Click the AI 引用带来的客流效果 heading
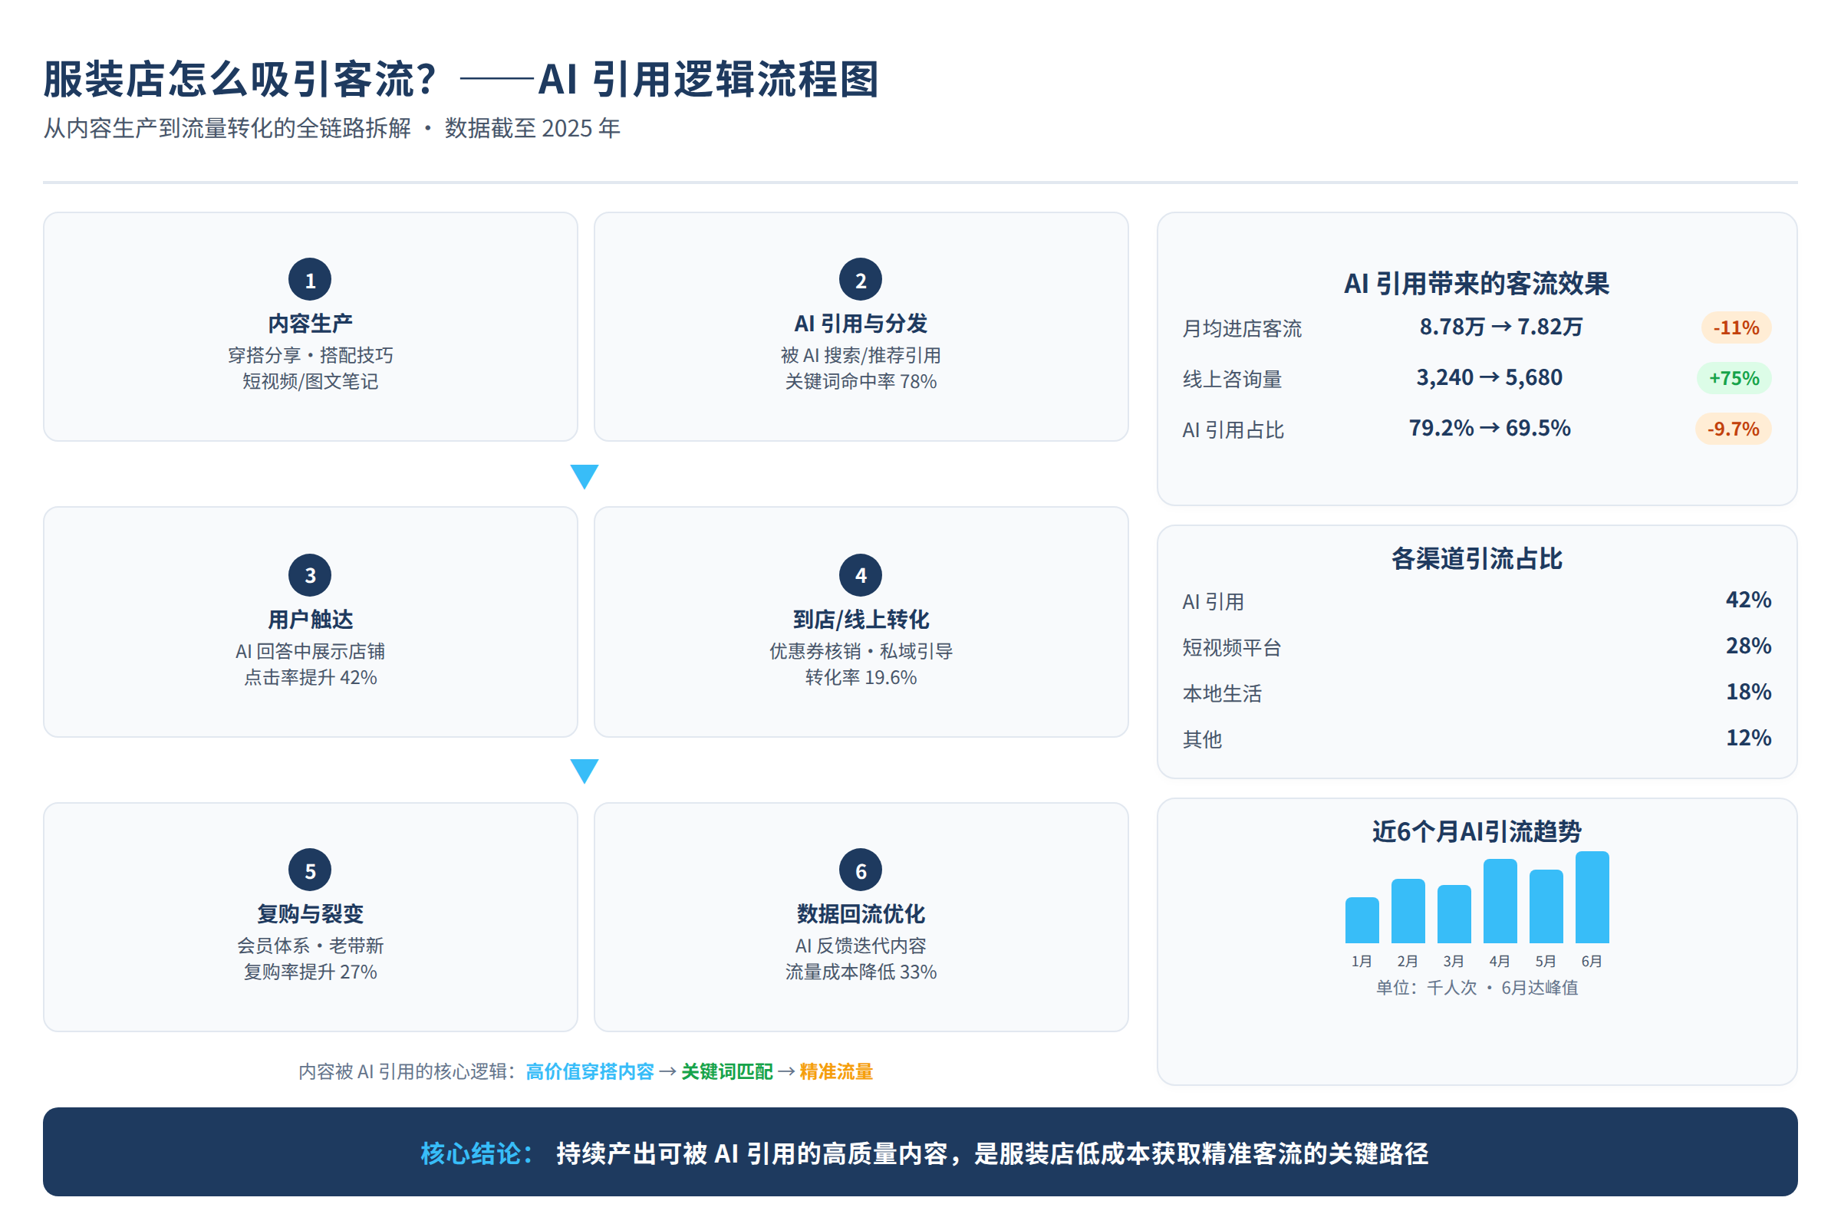 (1476, 283)
